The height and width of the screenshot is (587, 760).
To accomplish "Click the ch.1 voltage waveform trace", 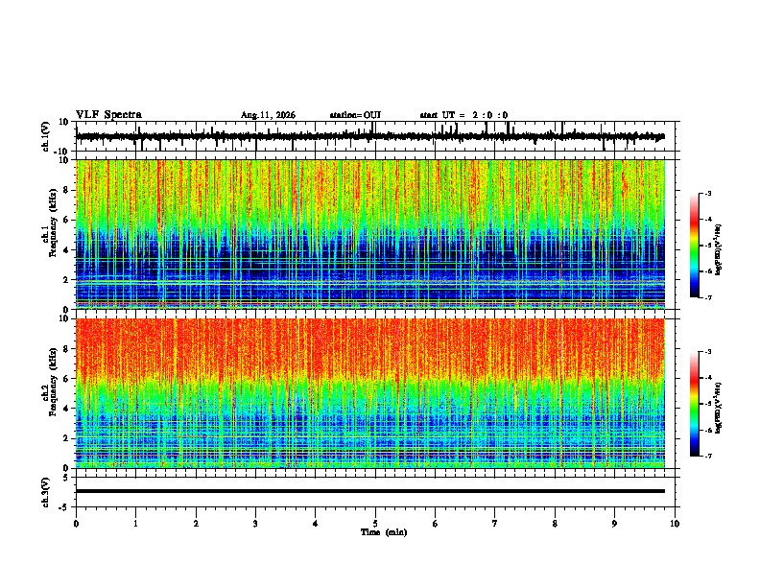I will (x=370, y=136).
